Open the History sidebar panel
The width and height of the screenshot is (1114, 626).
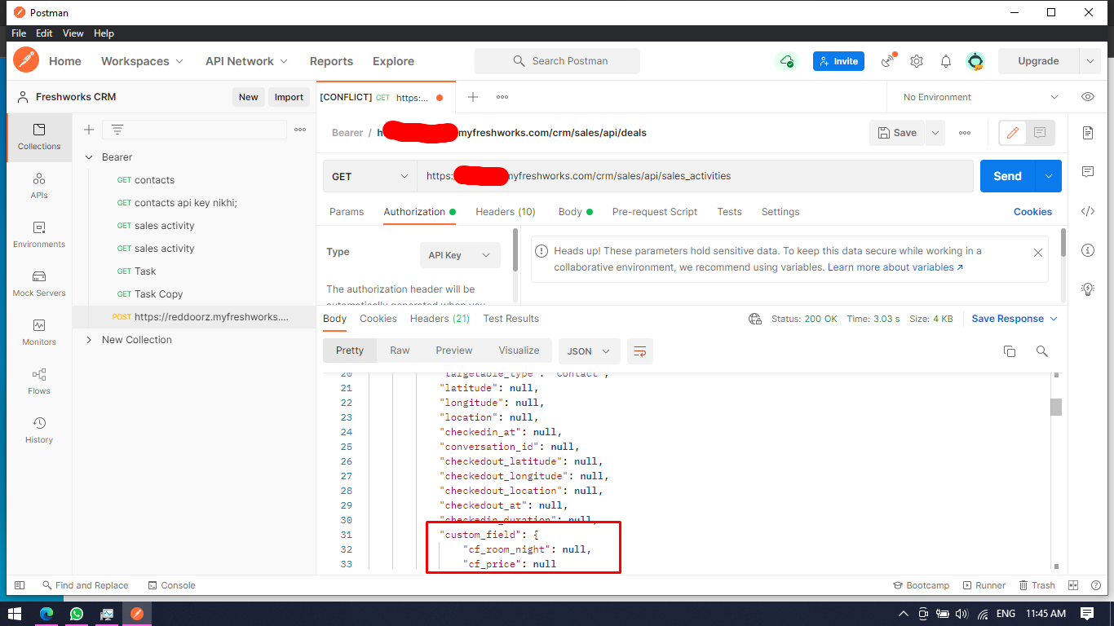tap(39, 430)
